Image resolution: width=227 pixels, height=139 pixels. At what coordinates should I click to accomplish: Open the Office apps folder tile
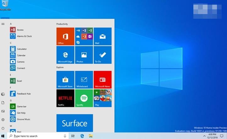[84, 37]
